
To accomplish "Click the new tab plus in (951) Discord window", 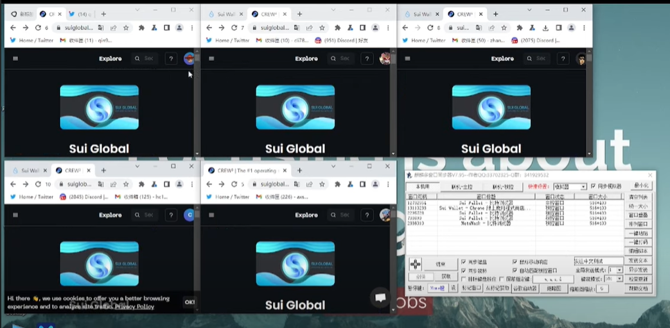I will pos(299,14).
